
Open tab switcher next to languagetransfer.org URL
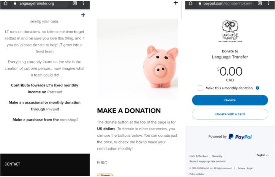(x=75, y=3)
